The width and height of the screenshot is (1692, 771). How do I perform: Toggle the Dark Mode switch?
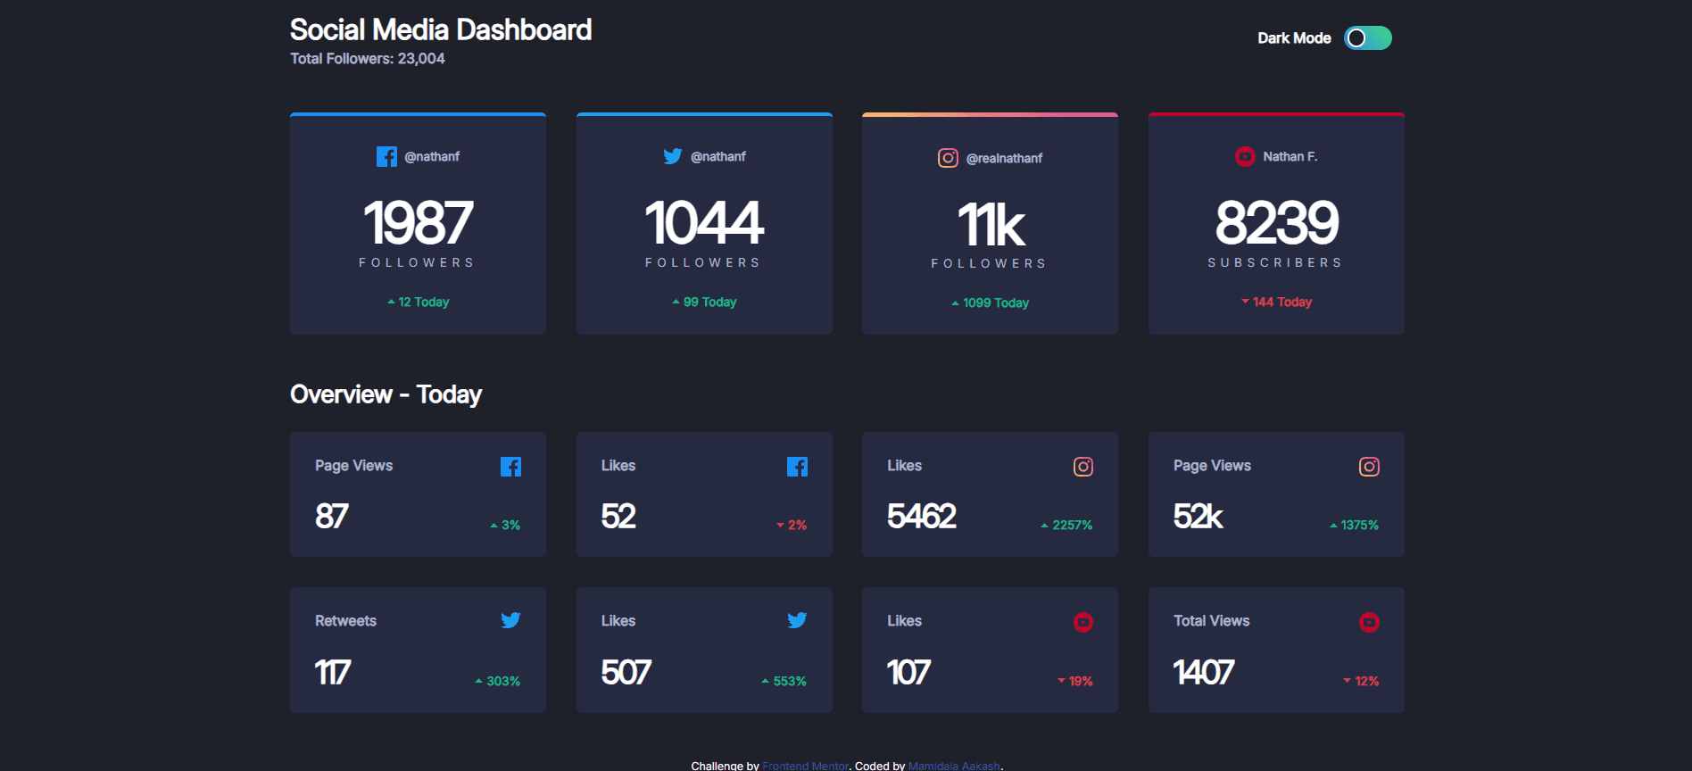pos(1367,38)
